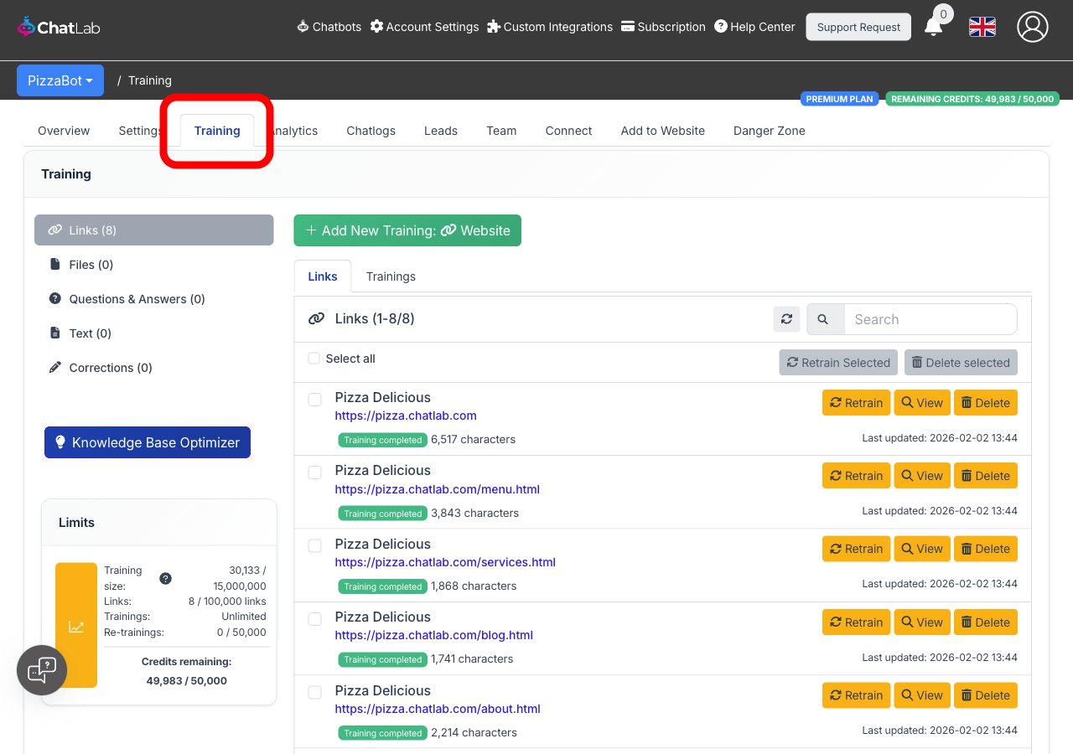Viewport: 1073px width, 754px height.
Task: Open the pizza.chatlab.com/services.html link
Action: point(445,562)
